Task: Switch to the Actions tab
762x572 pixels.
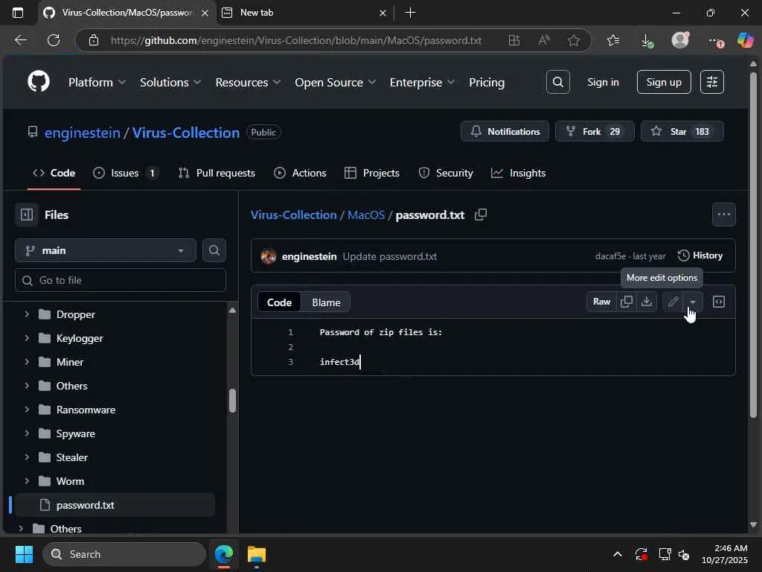Action: [301, 173]
